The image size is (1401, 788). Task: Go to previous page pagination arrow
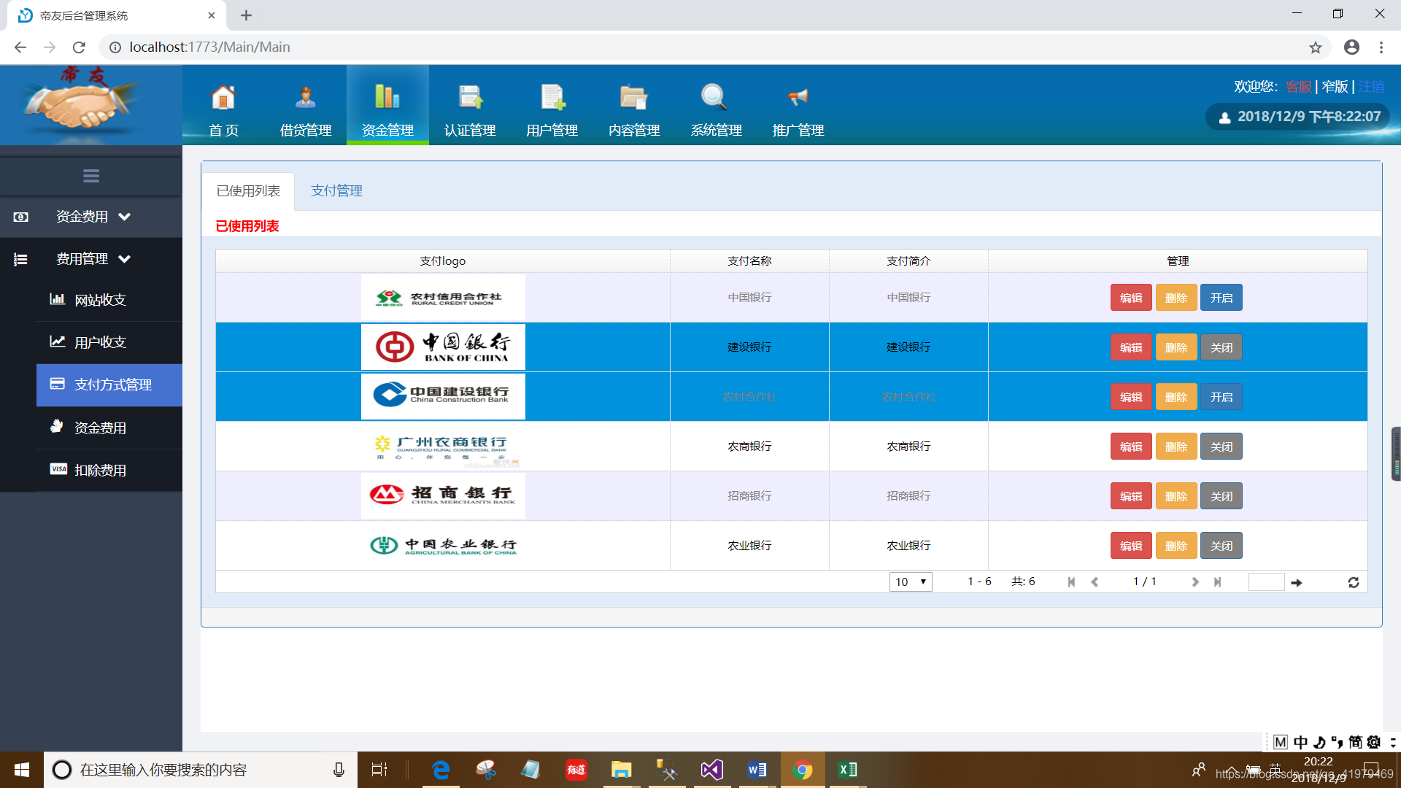coord(1095,582)
